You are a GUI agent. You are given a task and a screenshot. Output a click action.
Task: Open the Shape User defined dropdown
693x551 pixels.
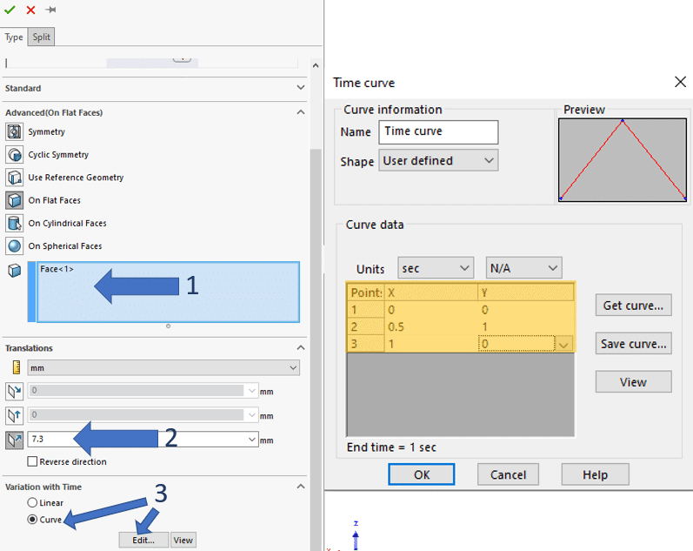(x=438, y=161)
